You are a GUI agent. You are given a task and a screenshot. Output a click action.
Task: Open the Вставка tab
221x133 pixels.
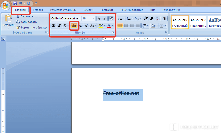pyautogui.click(x=38, y=10)
